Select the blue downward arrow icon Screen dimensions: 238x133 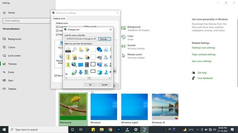[81, 72]
